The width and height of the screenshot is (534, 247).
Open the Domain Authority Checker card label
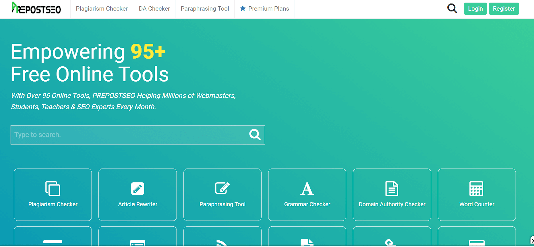[x=392, y=204]
